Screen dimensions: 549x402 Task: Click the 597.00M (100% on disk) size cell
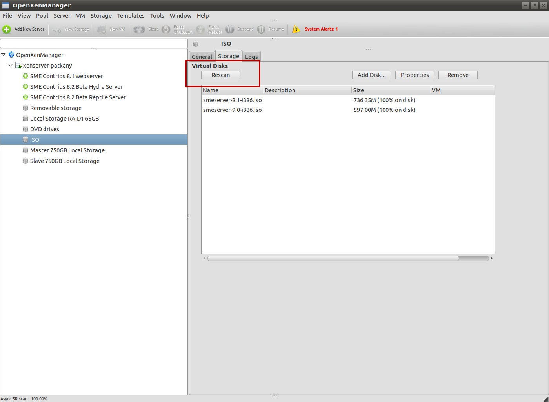tap(384, 110)
